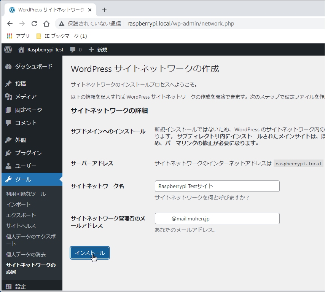Image resolution: width=325 pixels, height=292 pixels.
Task: Click the インストール button
Action: pyautogui.click(x=90, y=253)
